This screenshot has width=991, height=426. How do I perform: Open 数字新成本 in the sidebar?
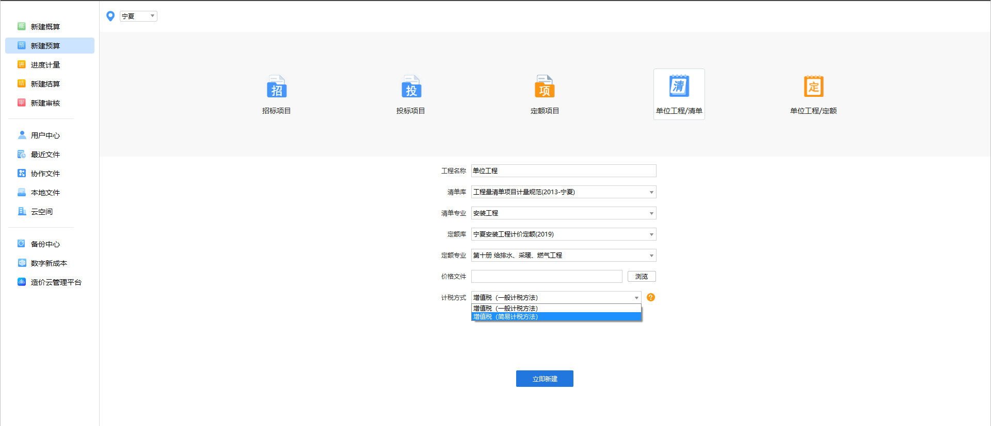pos(50,263)
